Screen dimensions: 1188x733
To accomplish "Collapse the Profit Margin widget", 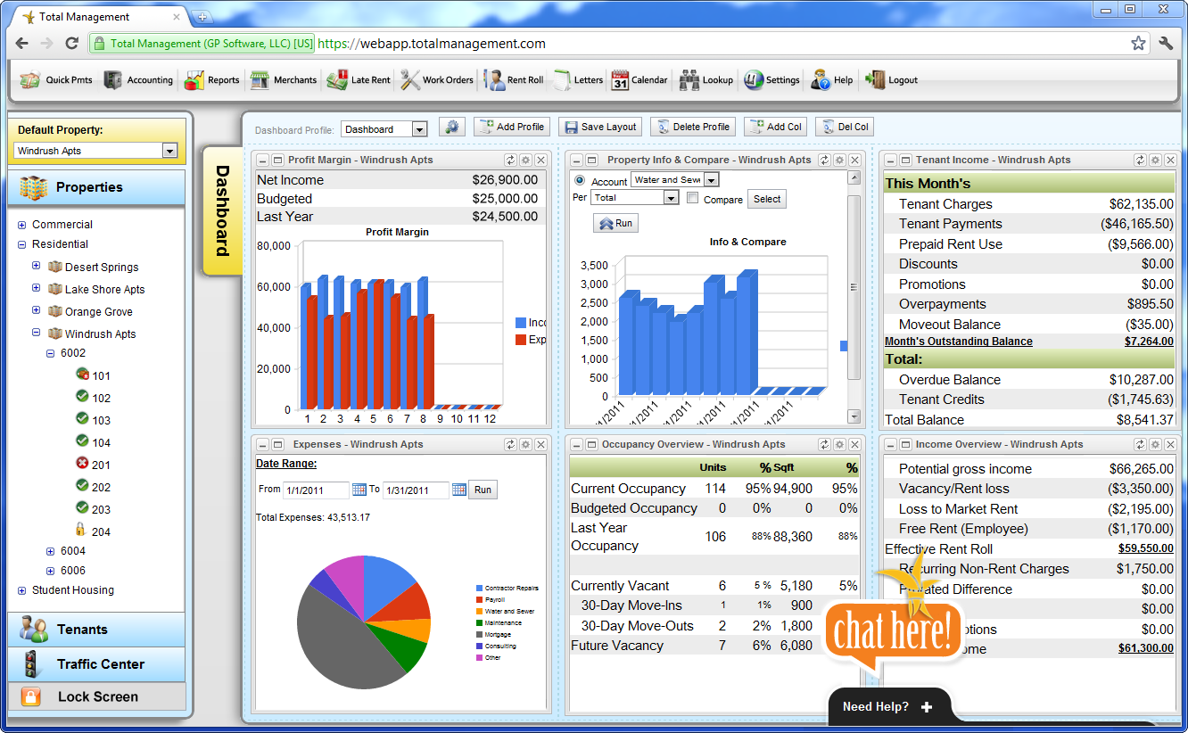I will pos(262,160).
